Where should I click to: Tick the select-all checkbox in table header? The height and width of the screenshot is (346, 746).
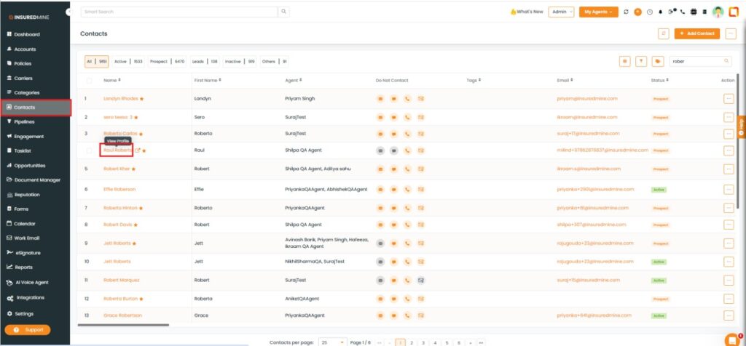click(90, 80)
